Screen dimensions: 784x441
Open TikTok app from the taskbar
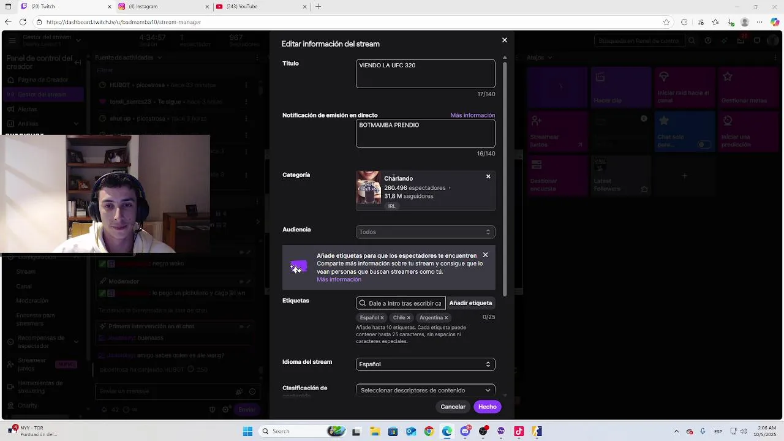519,431
